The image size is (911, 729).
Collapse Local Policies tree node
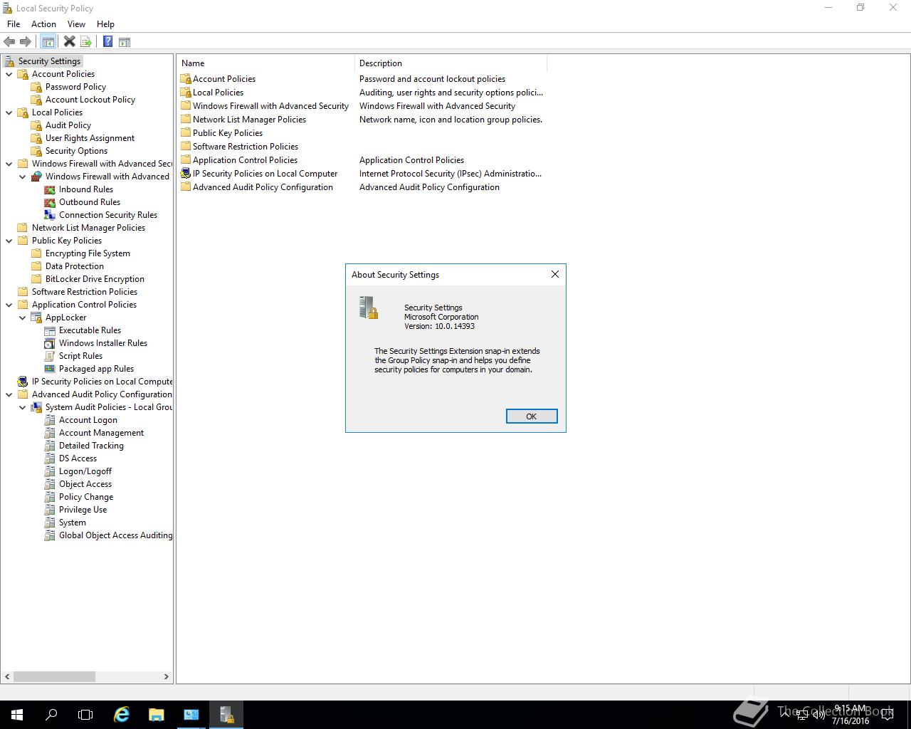click(x=9, y=112)
